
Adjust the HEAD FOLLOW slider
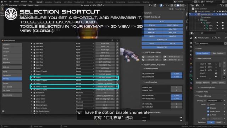(x=176, y=74)
